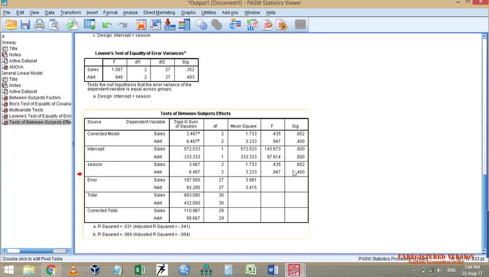Open the Transform menu
This screenshot has height=277, width=489.
pyautogui.click(x=70, y=13)
